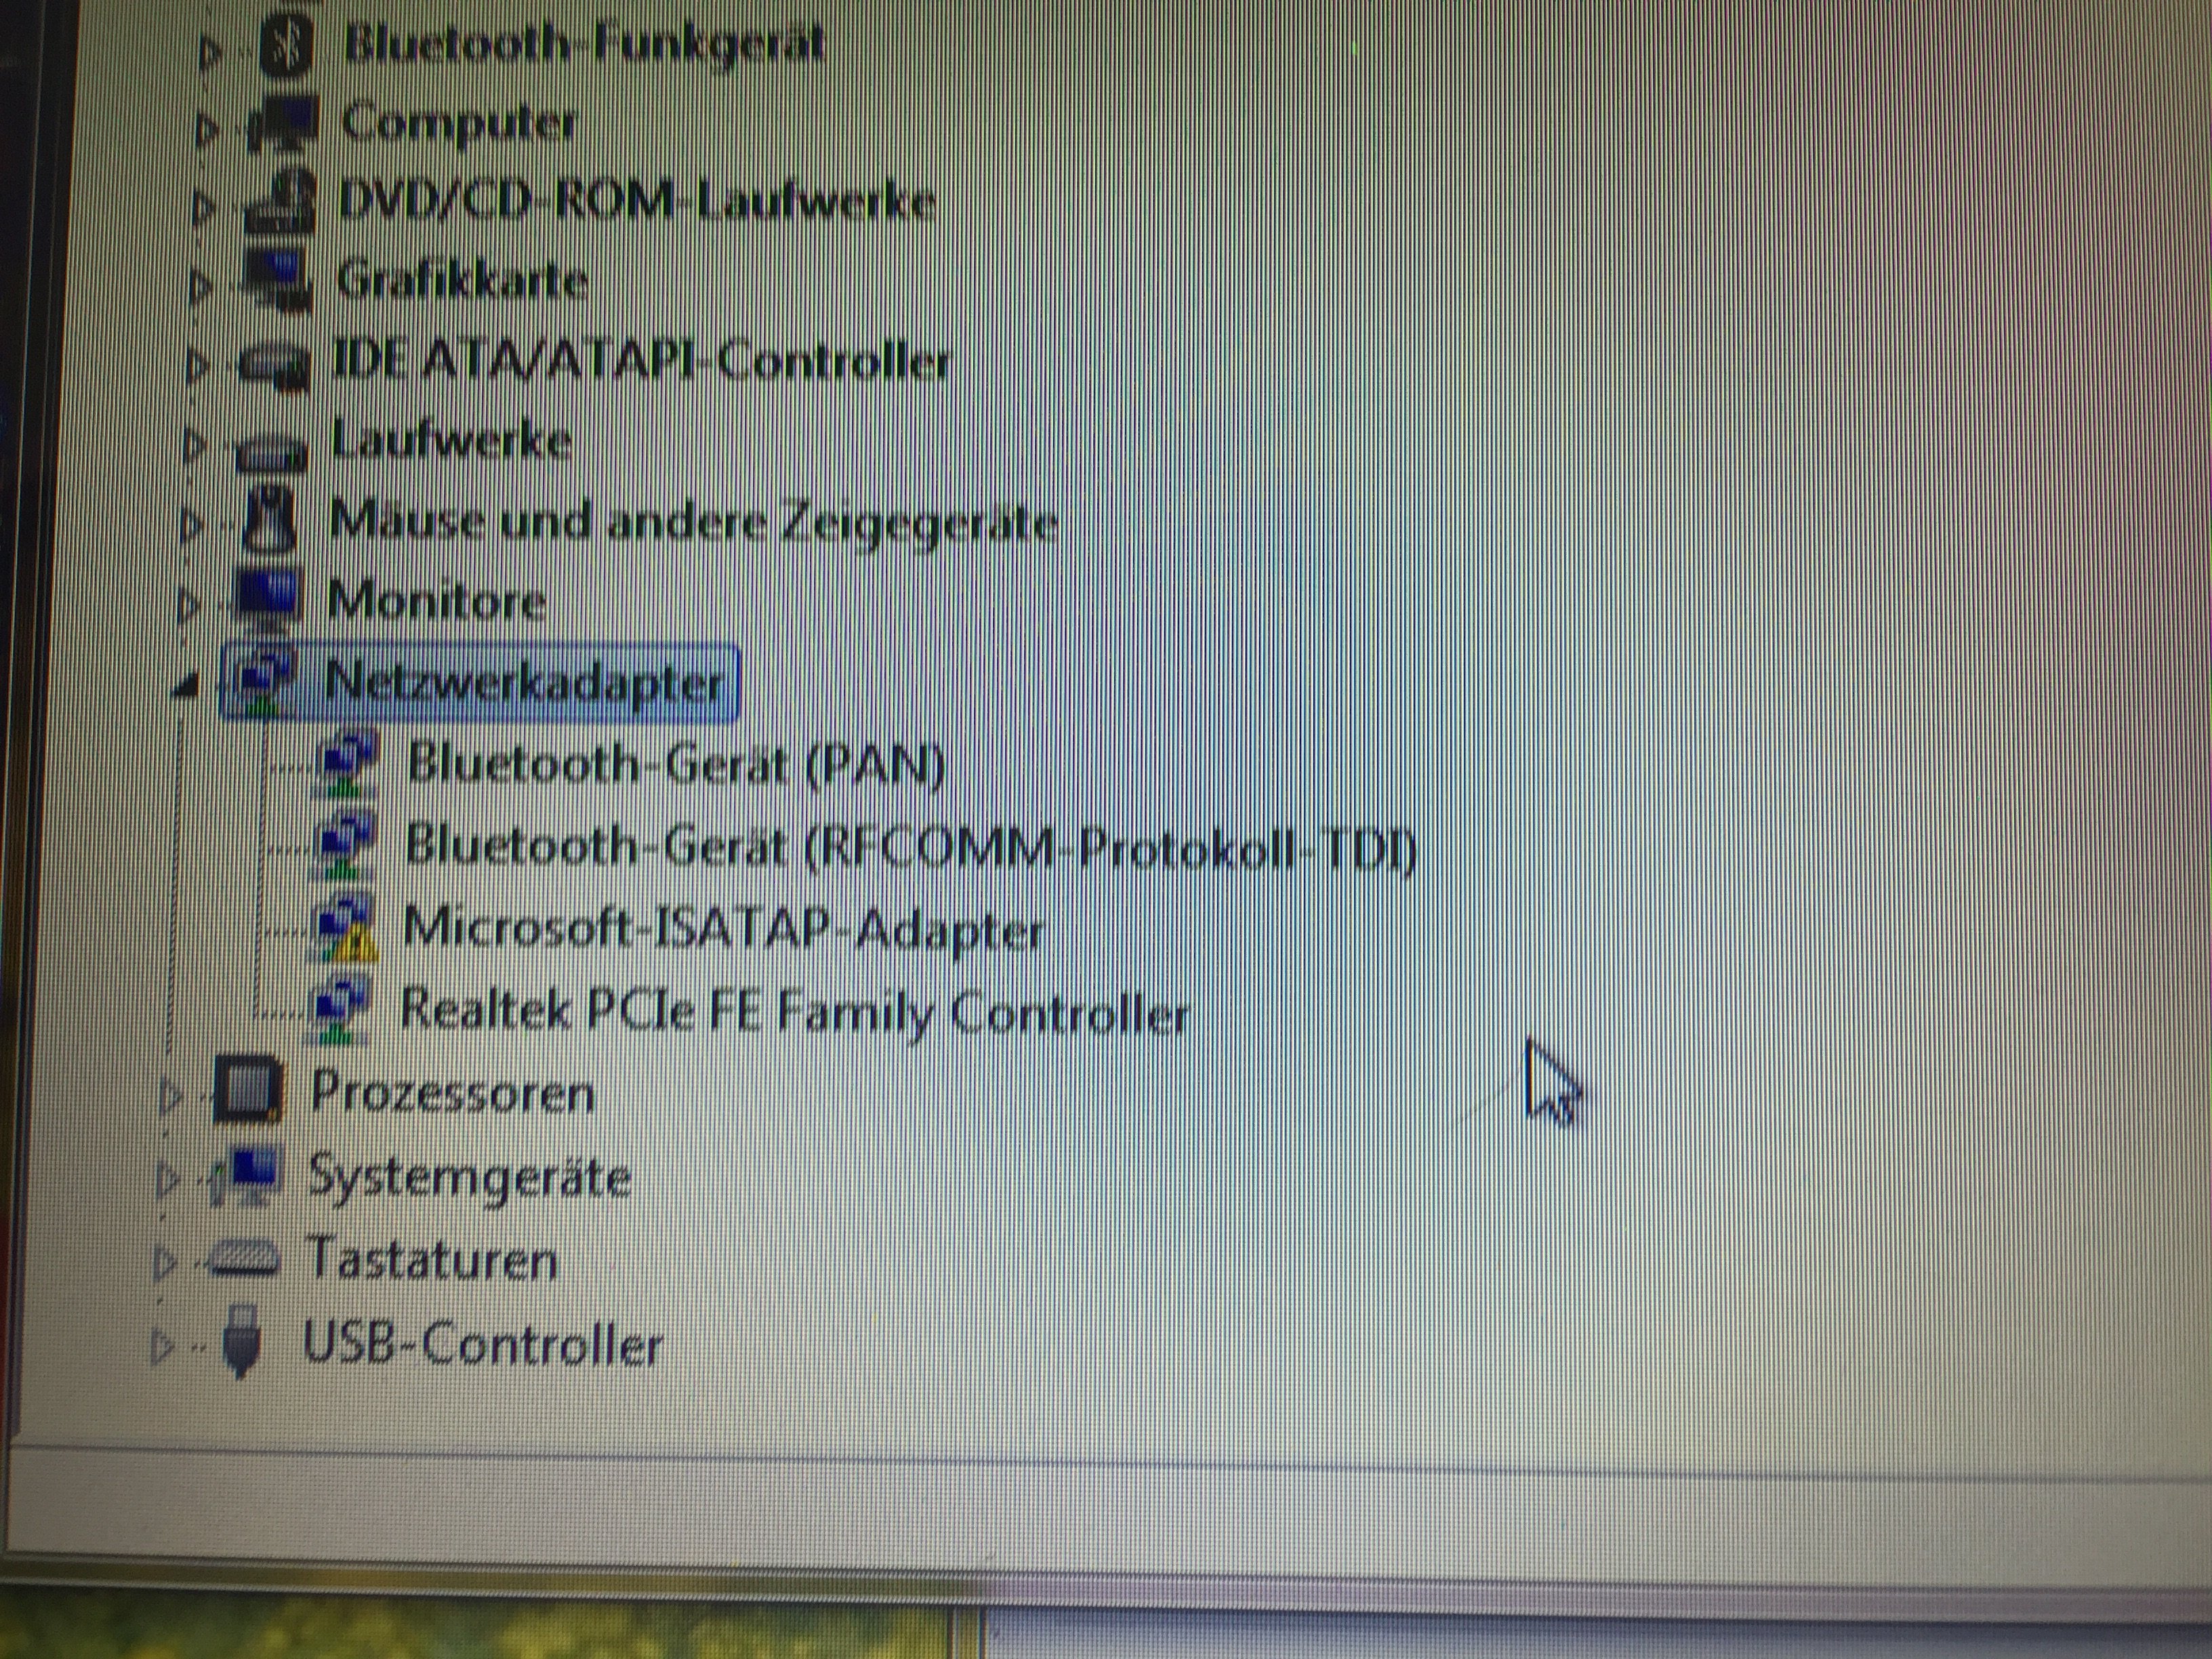The width and height of the screenshot is (2212, 1659).
Task: Click the Prozessoren chip icon
Action: coord(247,1090)
